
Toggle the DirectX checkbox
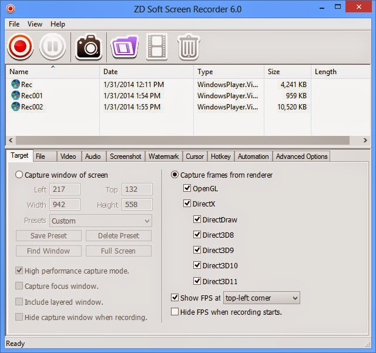pos(187,204)
